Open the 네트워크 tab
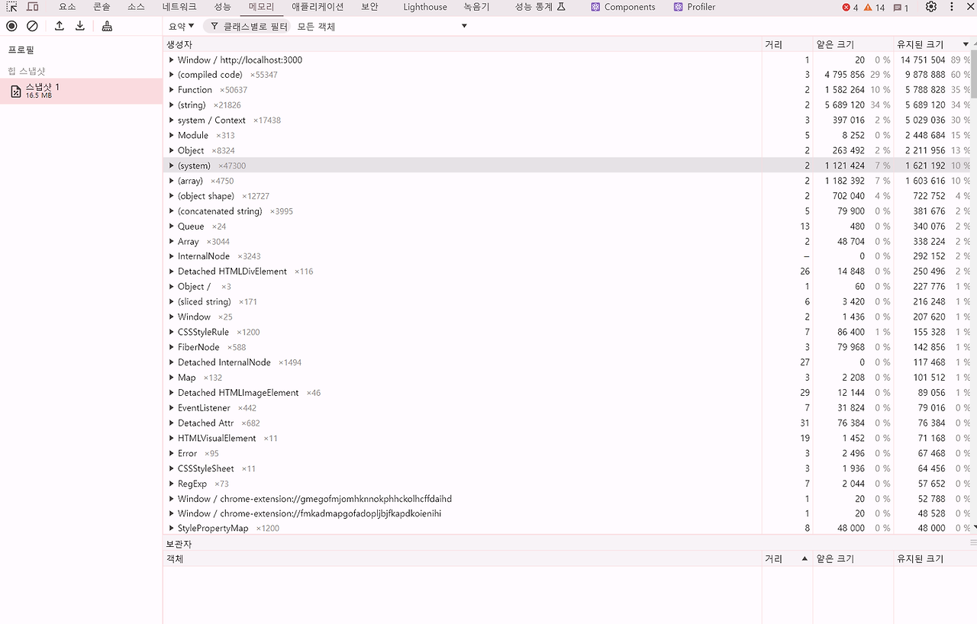The height and width of the screenshot is (624, 977). pyautogui.click(x=179, y=7)
